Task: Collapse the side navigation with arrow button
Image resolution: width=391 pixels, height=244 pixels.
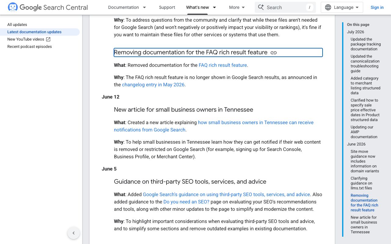Action: click(74, 233)
